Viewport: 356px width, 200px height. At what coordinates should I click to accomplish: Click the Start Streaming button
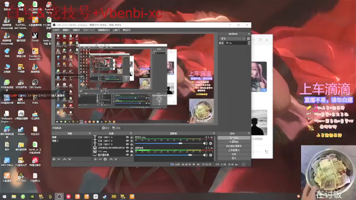point(234,138)
